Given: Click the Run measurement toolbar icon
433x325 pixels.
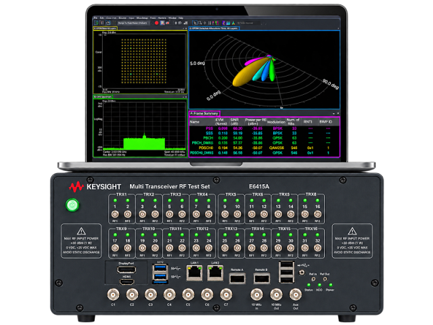Looking at the screenshot, I should tap(96, 23).
